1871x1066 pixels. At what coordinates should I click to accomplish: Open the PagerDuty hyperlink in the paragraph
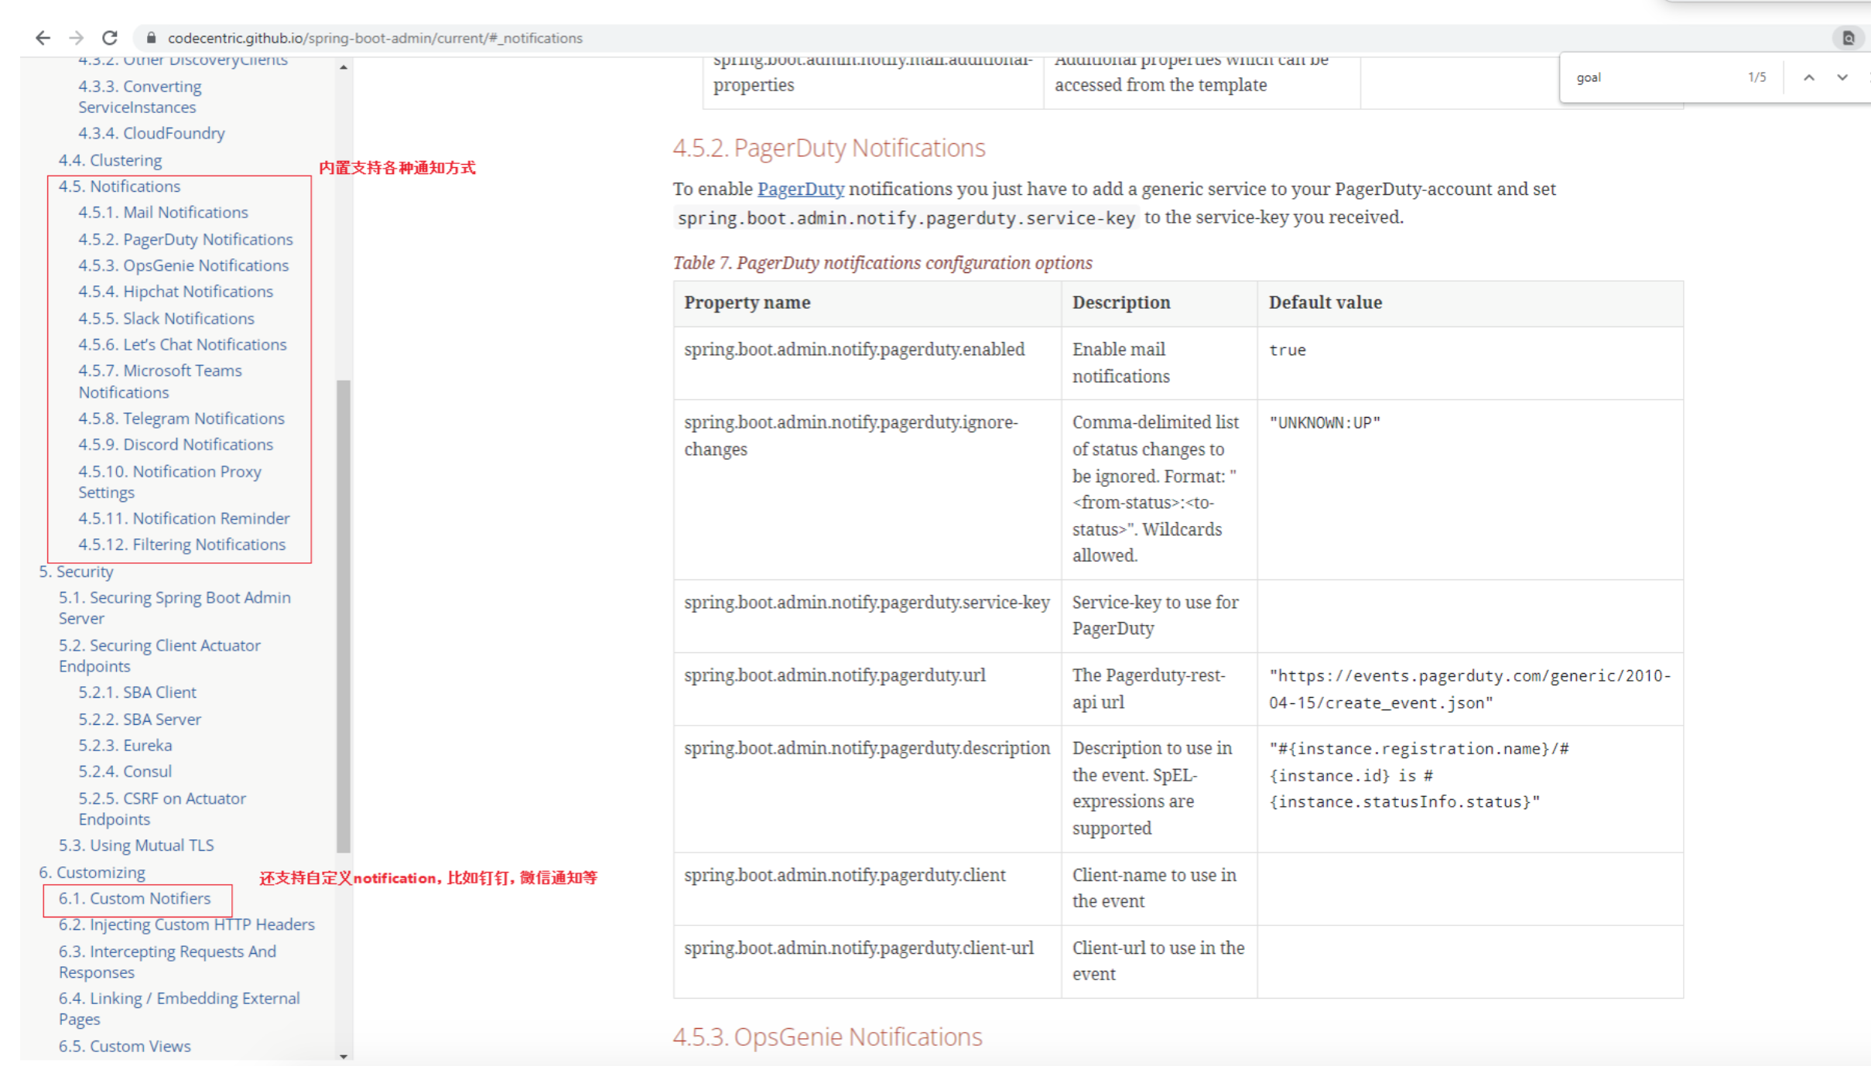[x=800, y=189]
